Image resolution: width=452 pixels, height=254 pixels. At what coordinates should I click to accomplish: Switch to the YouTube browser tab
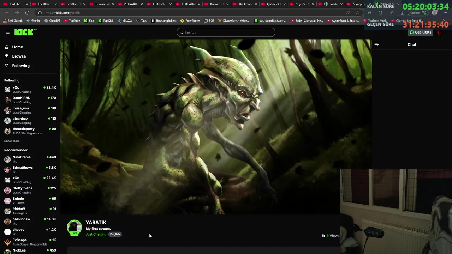click(14, 4)
